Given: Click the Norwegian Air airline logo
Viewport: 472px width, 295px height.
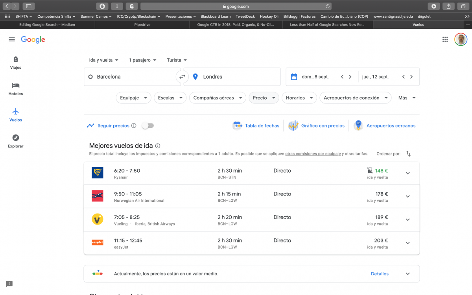Looking at the screenshot, I should 98,196.
